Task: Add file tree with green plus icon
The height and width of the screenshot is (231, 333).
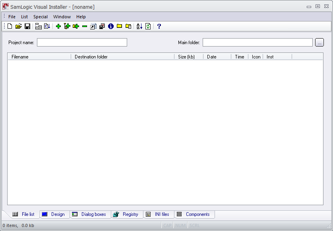Action: [67, 26]
